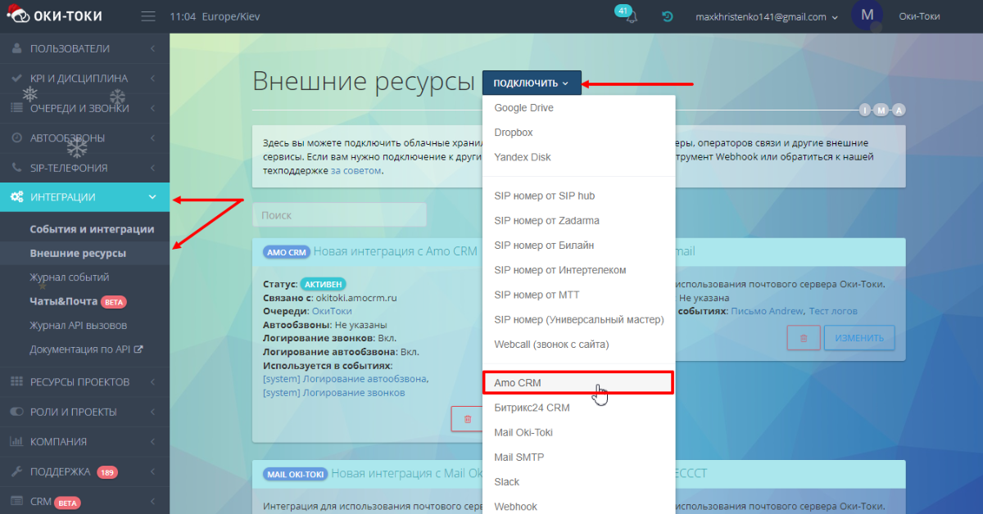Screen dimensions: 983x514
Task: Open the hamburger menu next to Оки-Токи logo
Action: (147, 15)
